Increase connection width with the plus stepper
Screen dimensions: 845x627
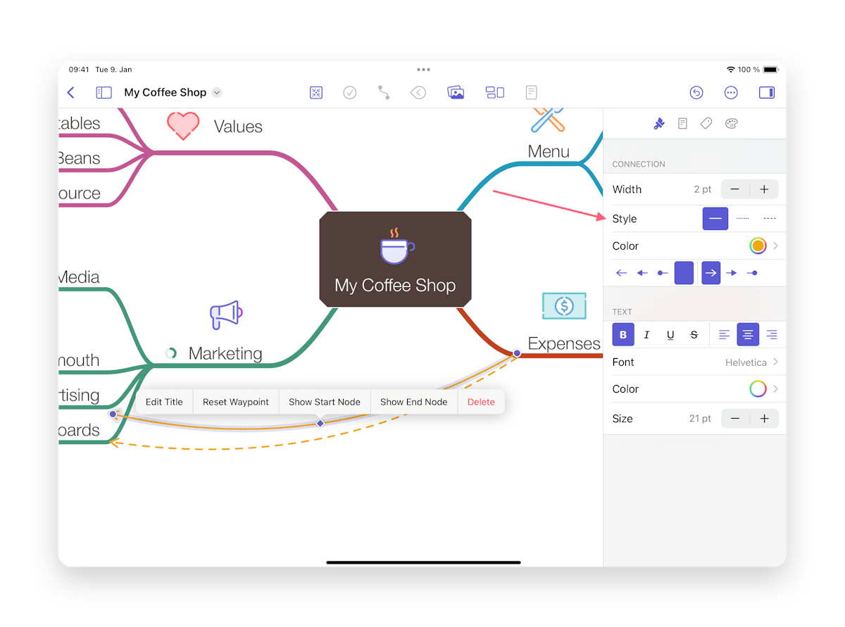pos(765,189)
